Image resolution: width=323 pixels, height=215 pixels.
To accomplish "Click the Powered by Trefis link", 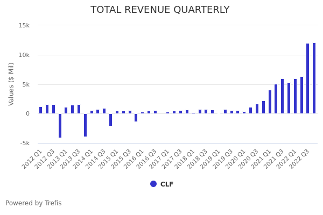I will 33,203.
